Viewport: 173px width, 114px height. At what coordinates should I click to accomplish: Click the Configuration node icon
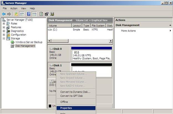click(8, 35)
